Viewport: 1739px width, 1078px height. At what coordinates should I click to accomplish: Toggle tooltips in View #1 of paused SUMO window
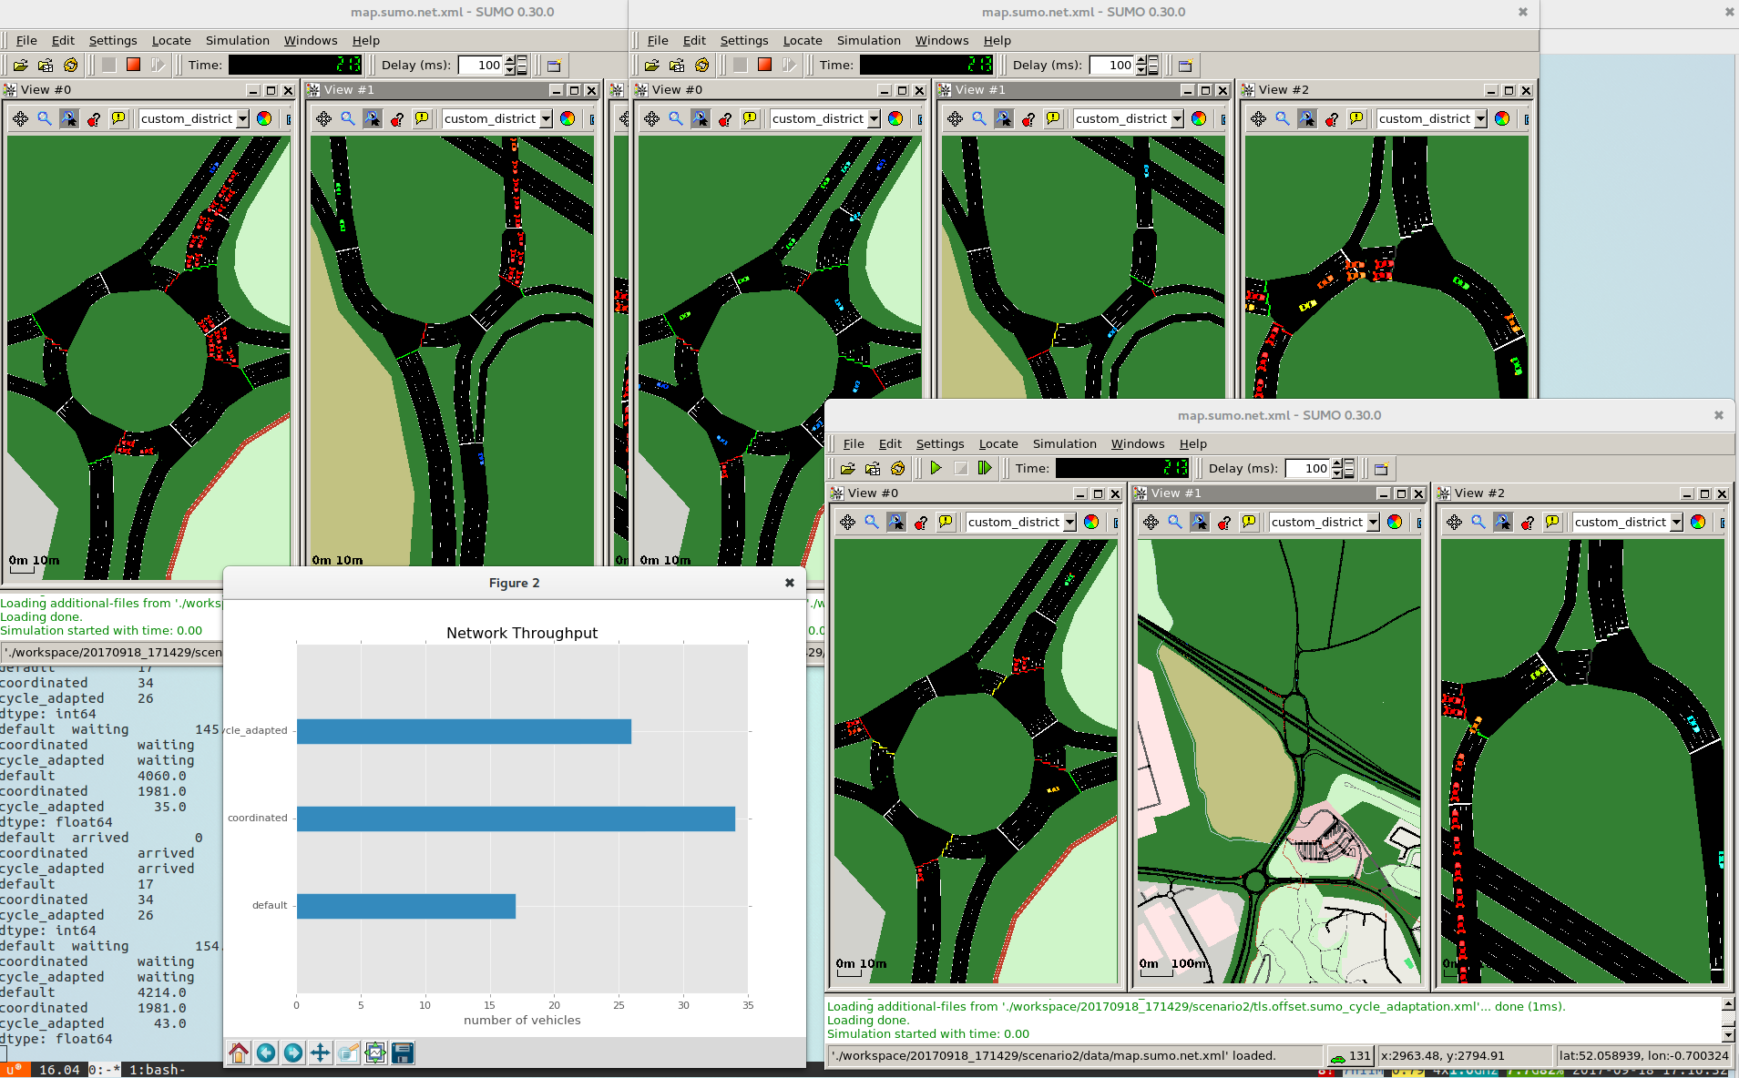(1249, 522)
